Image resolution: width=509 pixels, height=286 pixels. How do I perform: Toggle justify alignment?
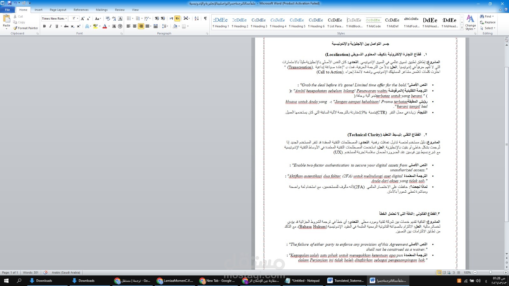(x=147, y=26)
